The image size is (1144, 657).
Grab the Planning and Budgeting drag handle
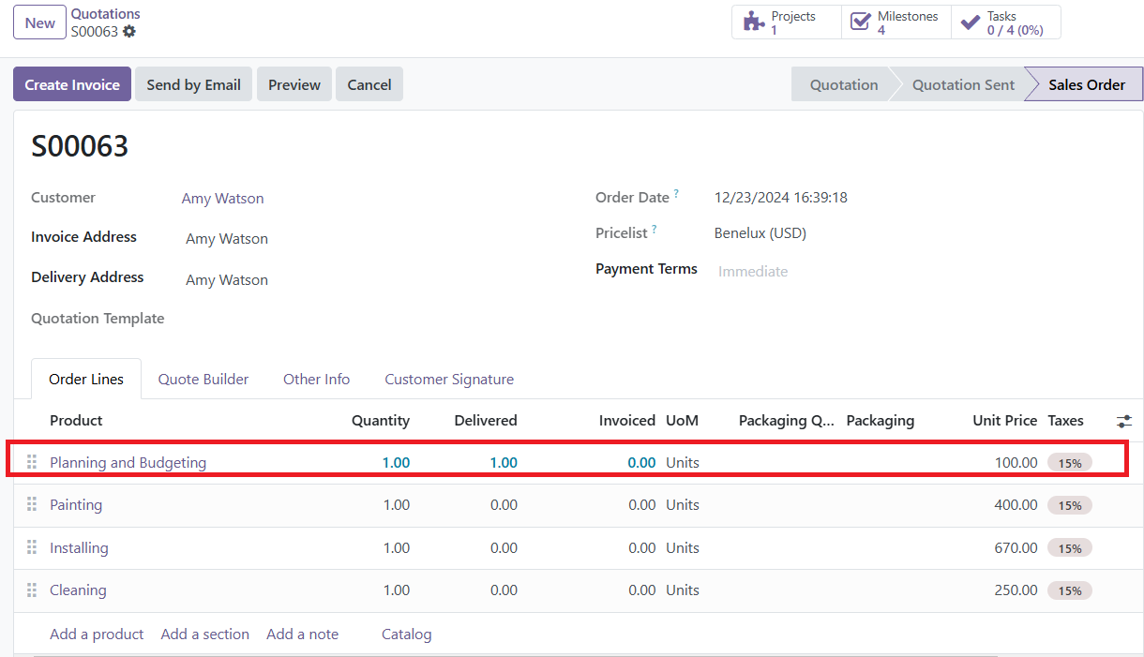coord(32,462)
